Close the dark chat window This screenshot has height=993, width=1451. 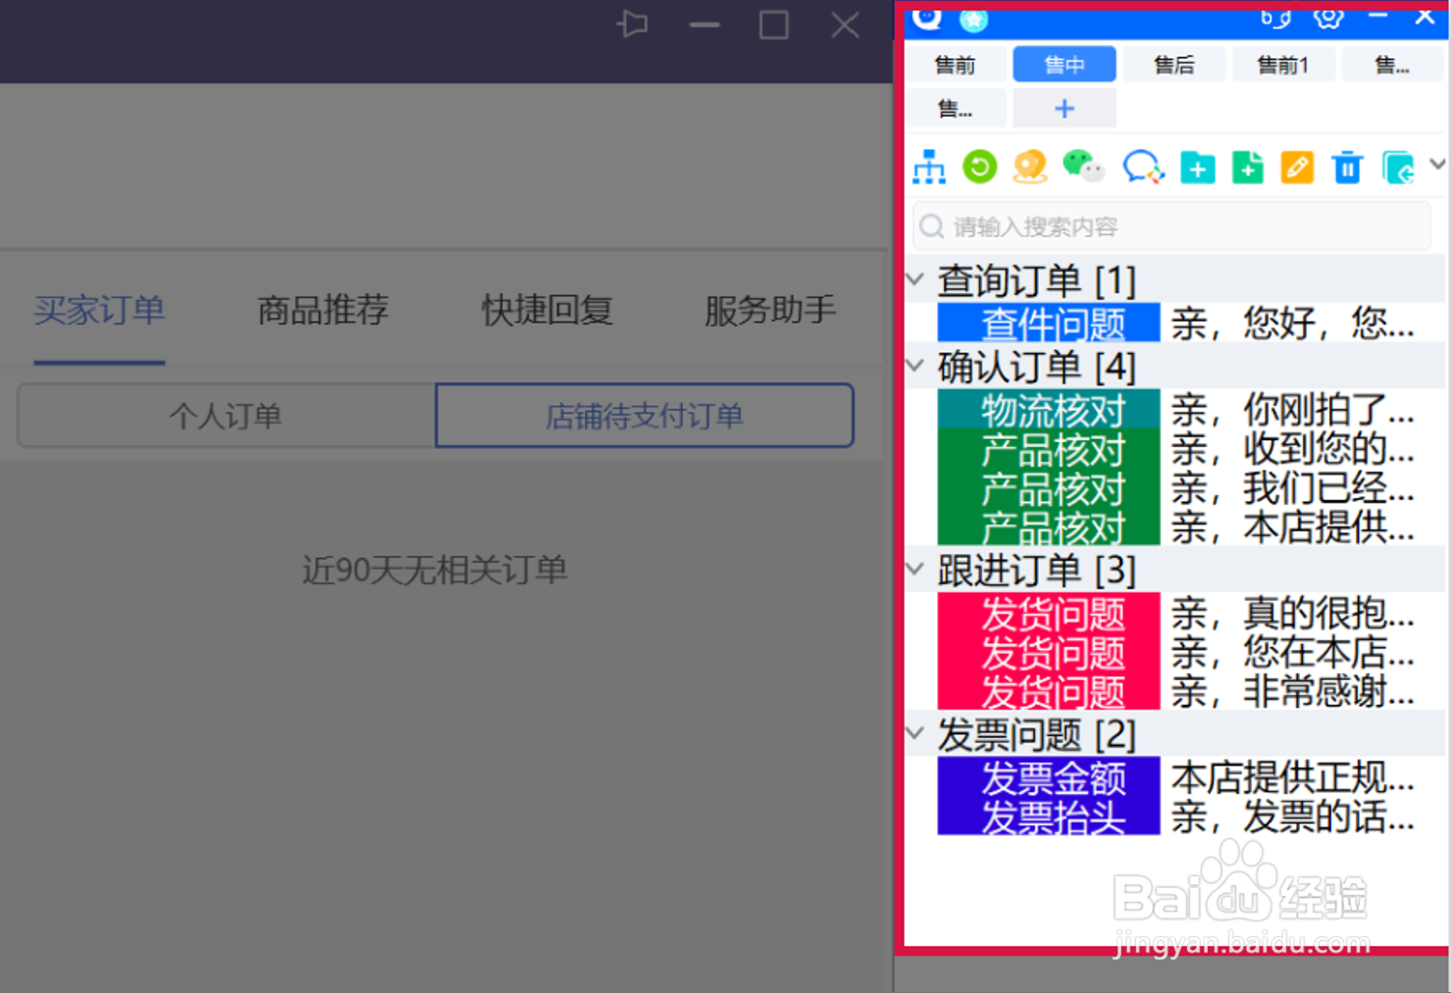(845, 25)
